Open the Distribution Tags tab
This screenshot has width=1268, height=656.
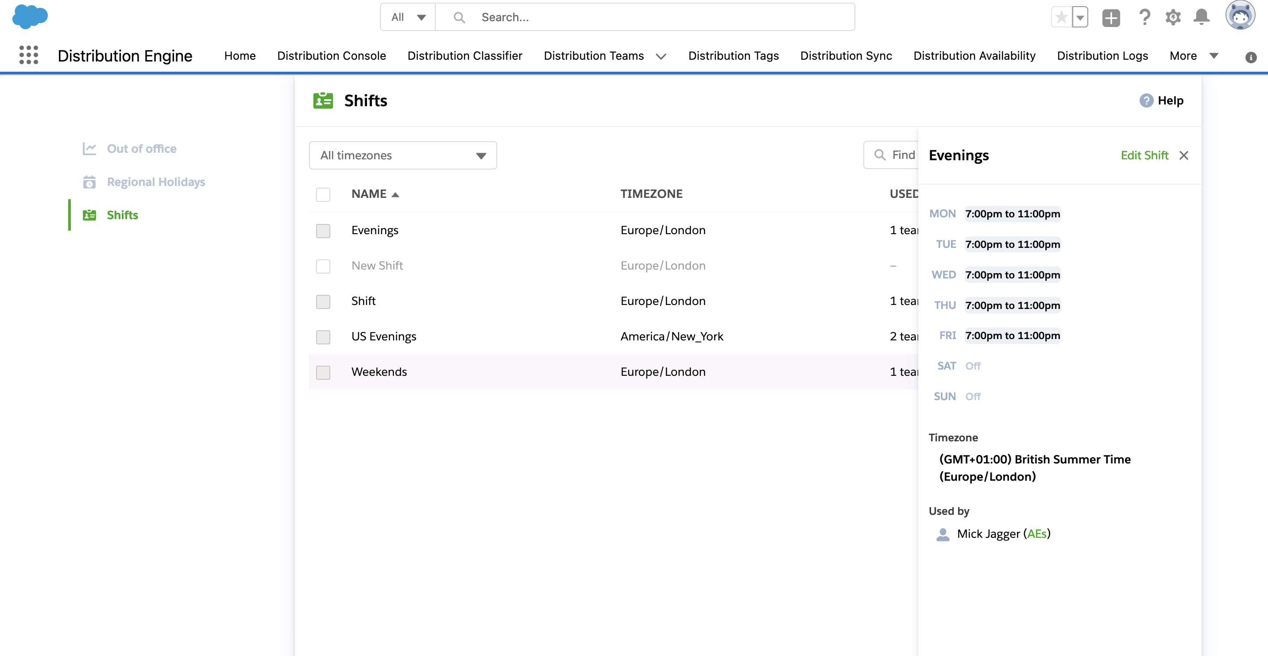pos(734,56)
